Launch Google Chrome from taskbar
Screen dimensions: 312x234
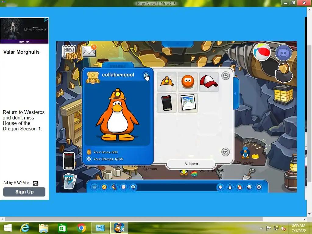tap(81, 228)
